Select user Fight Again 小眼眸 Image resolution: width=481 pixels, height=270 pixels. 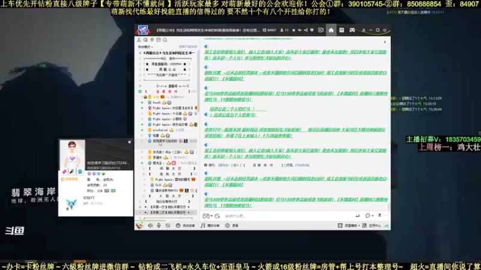click(167, 119)
